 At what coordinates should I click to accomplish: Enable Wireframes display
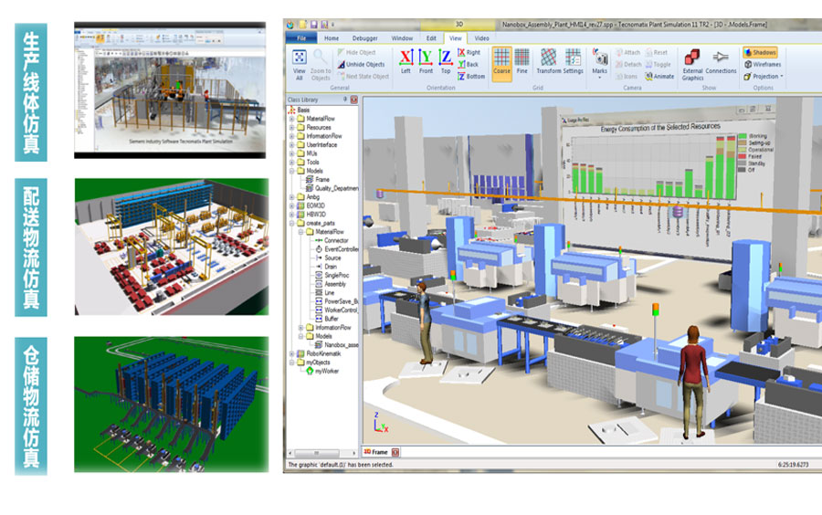click(x=761, y=65)
